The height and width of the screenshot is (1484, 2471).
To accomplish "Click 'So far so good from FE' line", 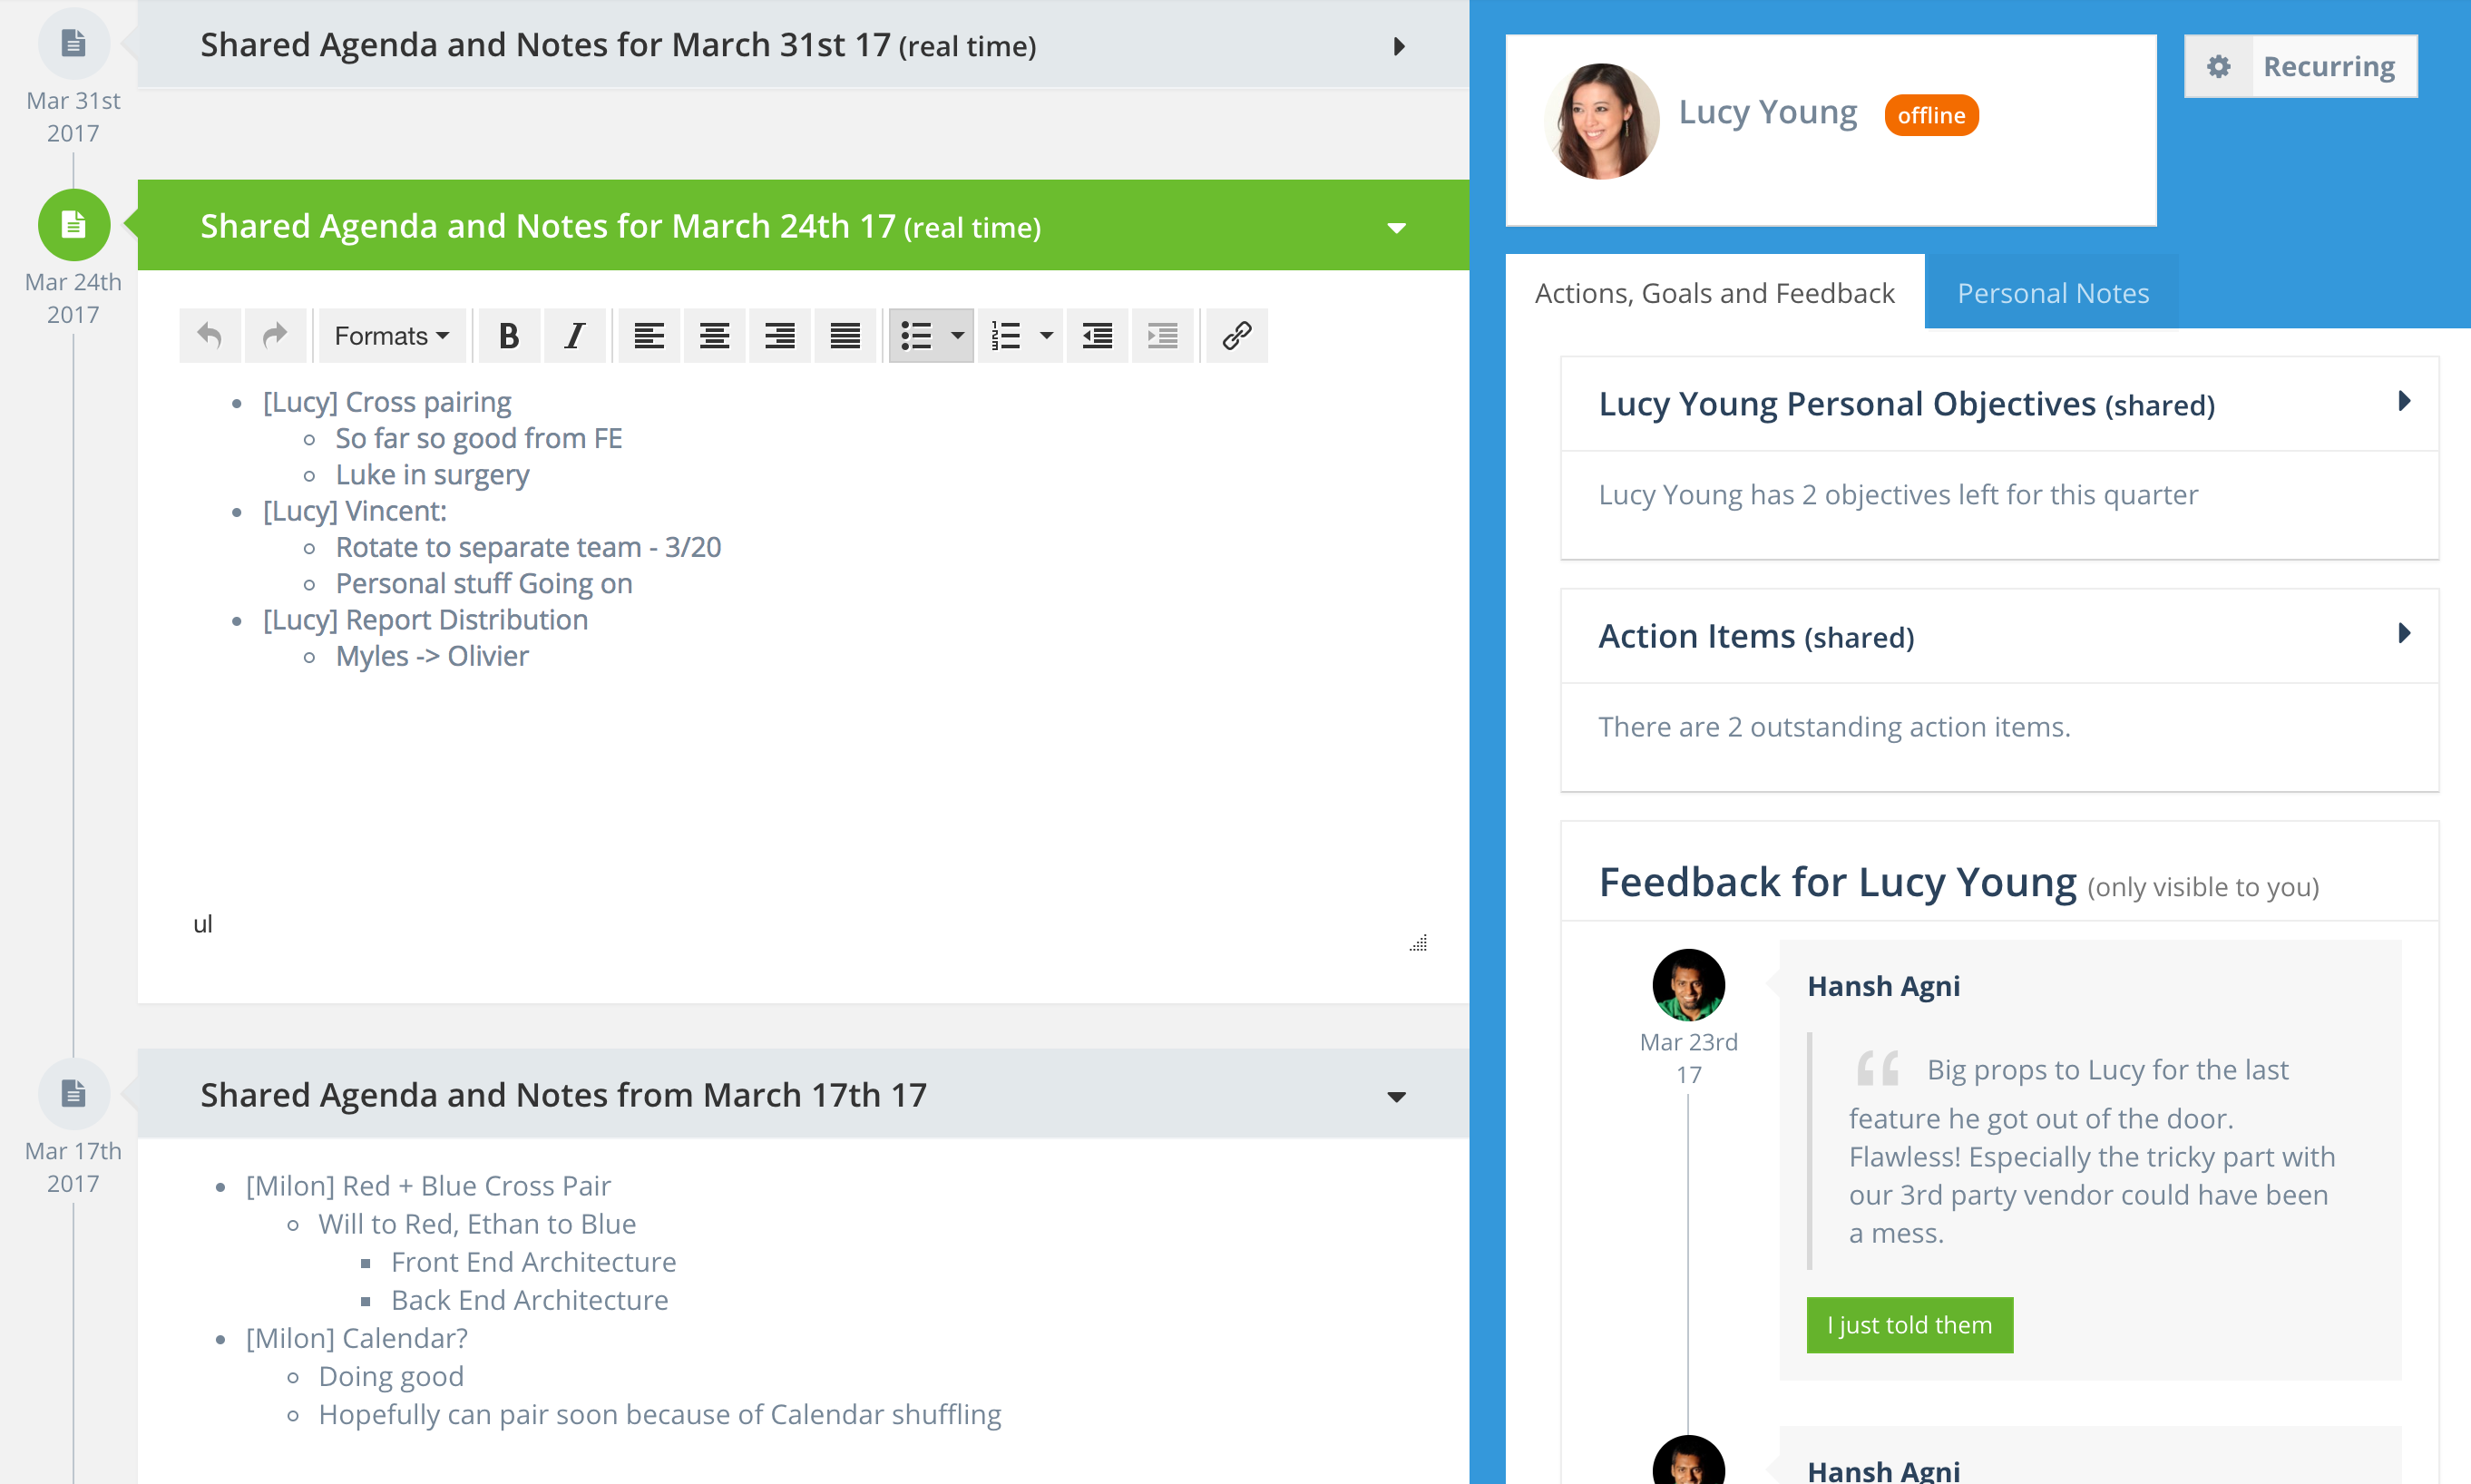I will coord(478,438).
